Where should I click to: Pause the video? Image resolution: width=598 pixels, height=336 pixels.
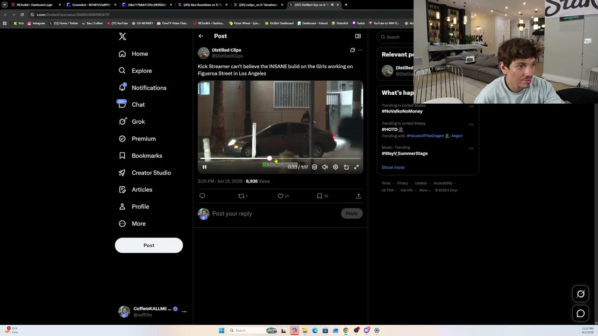(x=204, y=167)
